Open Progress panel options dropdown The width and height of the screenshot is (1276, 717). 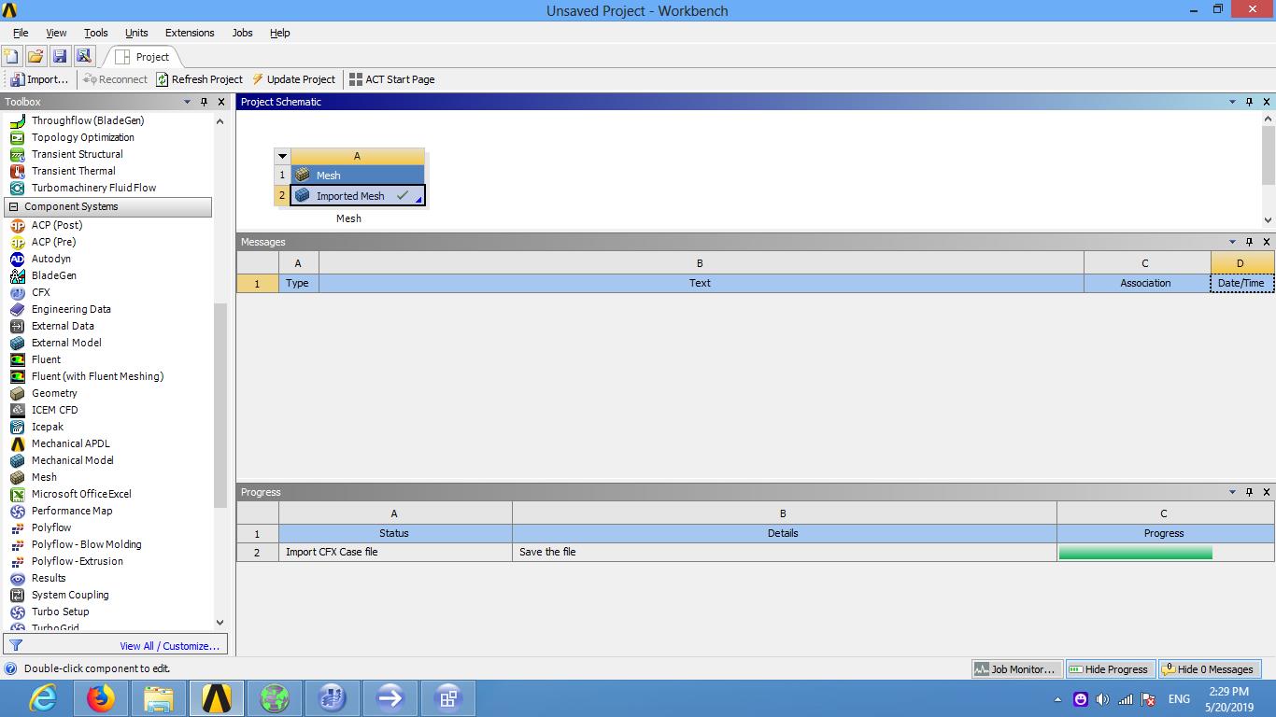click(x=1232, y=492)
